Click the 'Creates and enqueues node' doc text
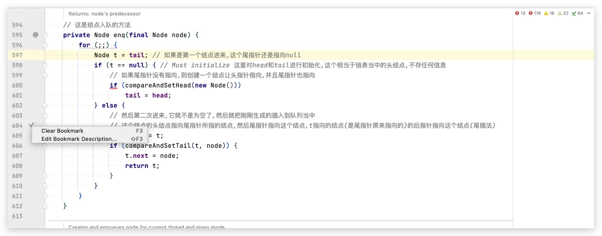The image size is (602, 236). click(x=146, y=227)
